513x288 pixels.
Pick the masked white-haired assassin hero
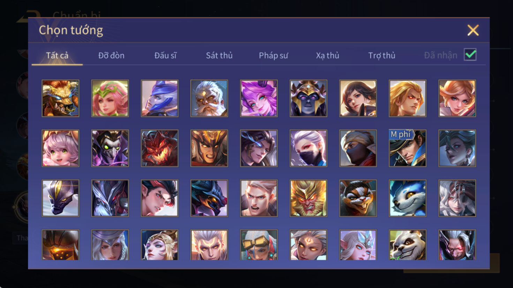coord(308,148)
